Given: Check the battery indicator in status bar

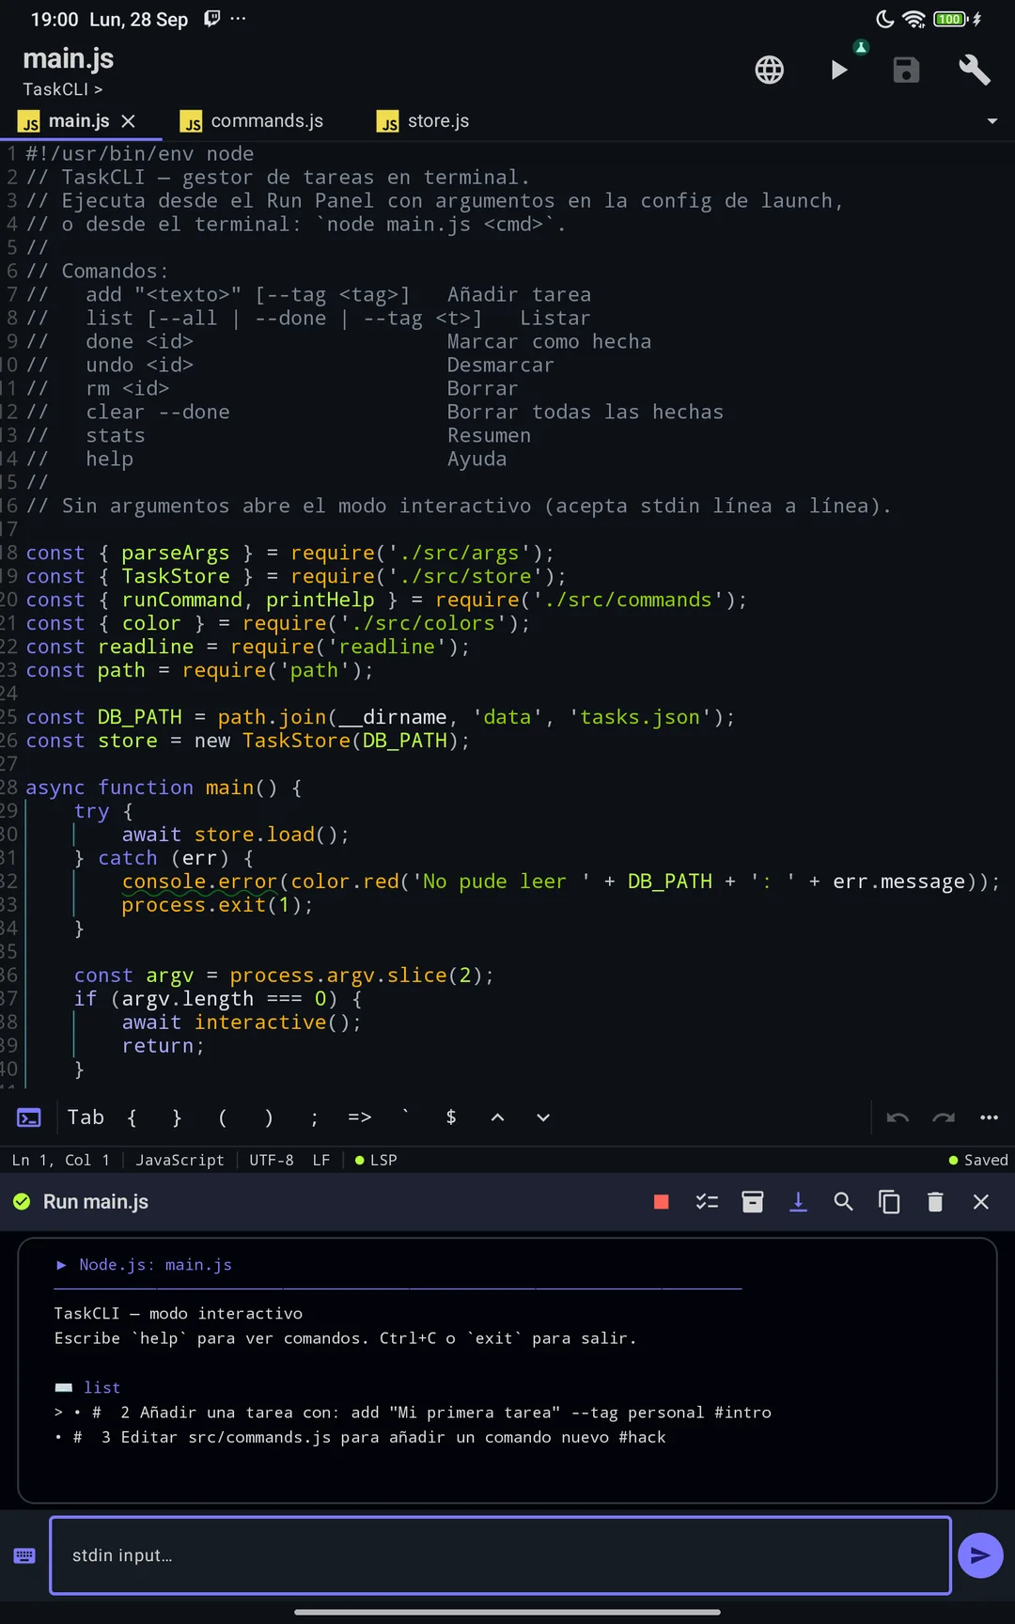Looking at the screenshot, I should click(x=950, y=19).
